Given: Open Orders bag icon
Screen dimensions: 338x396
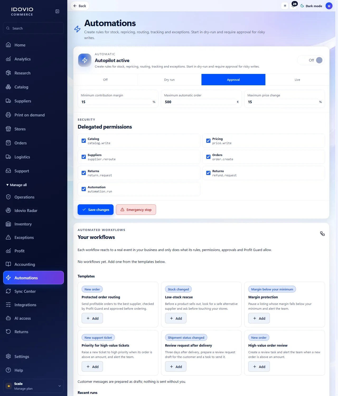Looking at the screenshot, I should [8, 143].
